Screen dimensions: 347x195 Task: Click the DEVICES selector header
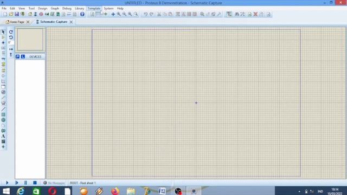point(35,56)
